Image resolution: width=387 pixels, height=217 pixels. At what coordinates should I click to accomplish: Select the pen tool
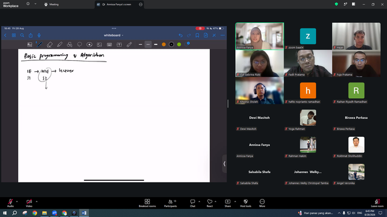coord(39,45)
